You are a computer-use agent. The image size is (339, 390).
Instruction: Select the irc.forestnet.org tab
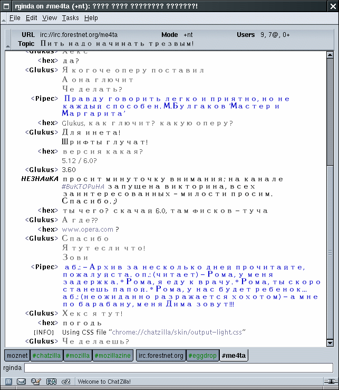pyautogui.click(x=161, y=356)
